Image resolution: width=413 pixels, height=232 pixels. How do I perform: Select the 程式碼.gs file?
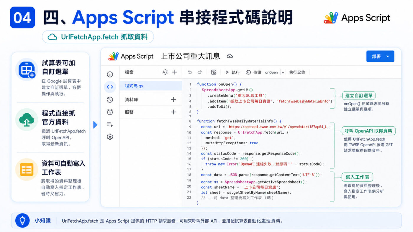150,86
